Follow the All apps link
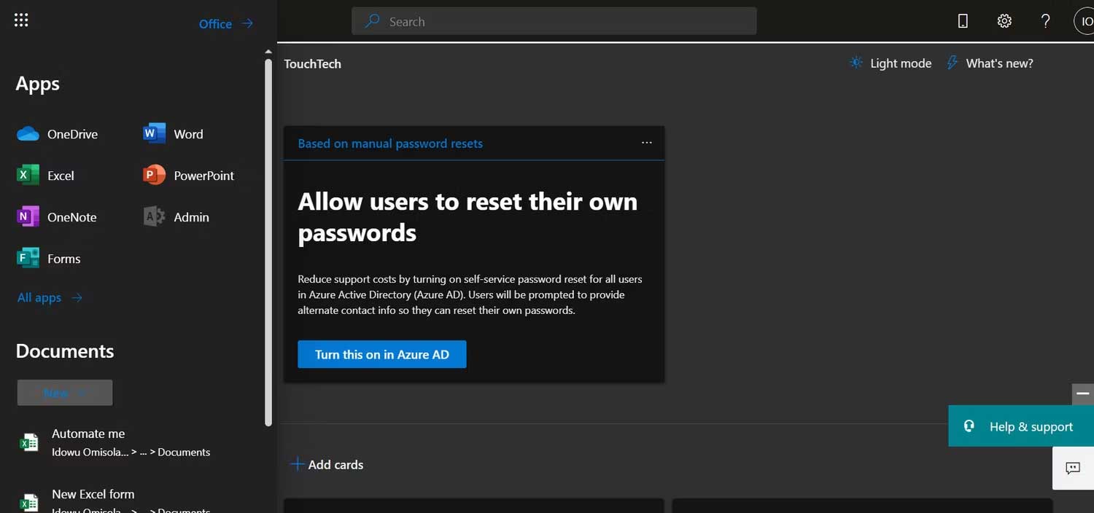This screenshot has width=1094, height=513. pyautogui.click(x=39, y=297)
